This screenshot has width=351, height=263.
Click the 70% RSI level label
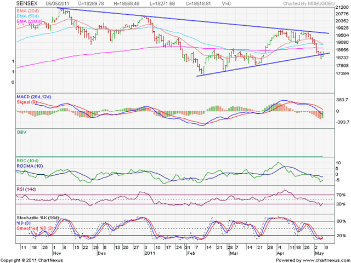coord(341,195)
